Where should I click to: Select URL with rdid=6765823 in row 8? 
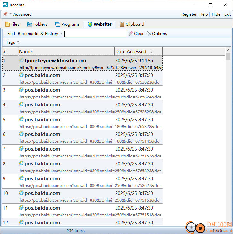point(91,171)
